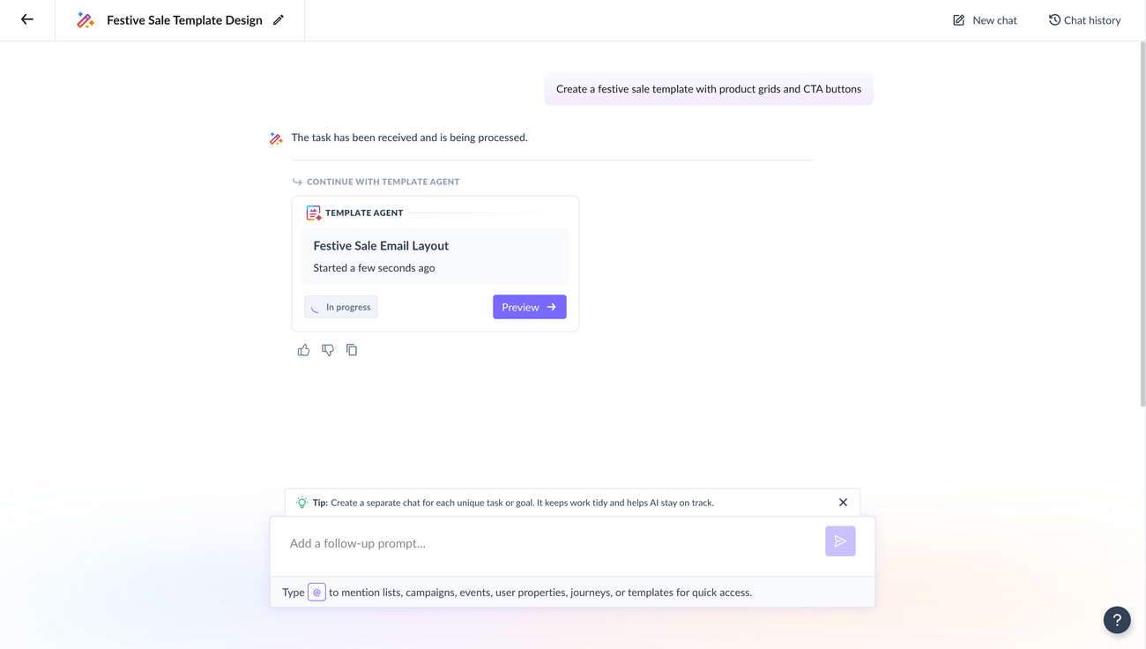Click the festive sale user message bubble
Screen dimensions: 1146x649
pyautogui.click(x=708, y=88)
